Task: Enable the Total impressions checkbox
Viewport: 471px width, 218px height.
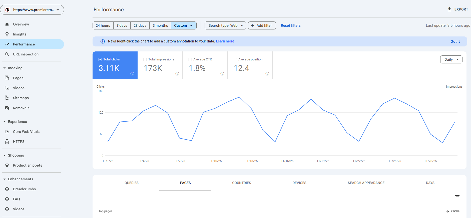Action: [145, 59]
